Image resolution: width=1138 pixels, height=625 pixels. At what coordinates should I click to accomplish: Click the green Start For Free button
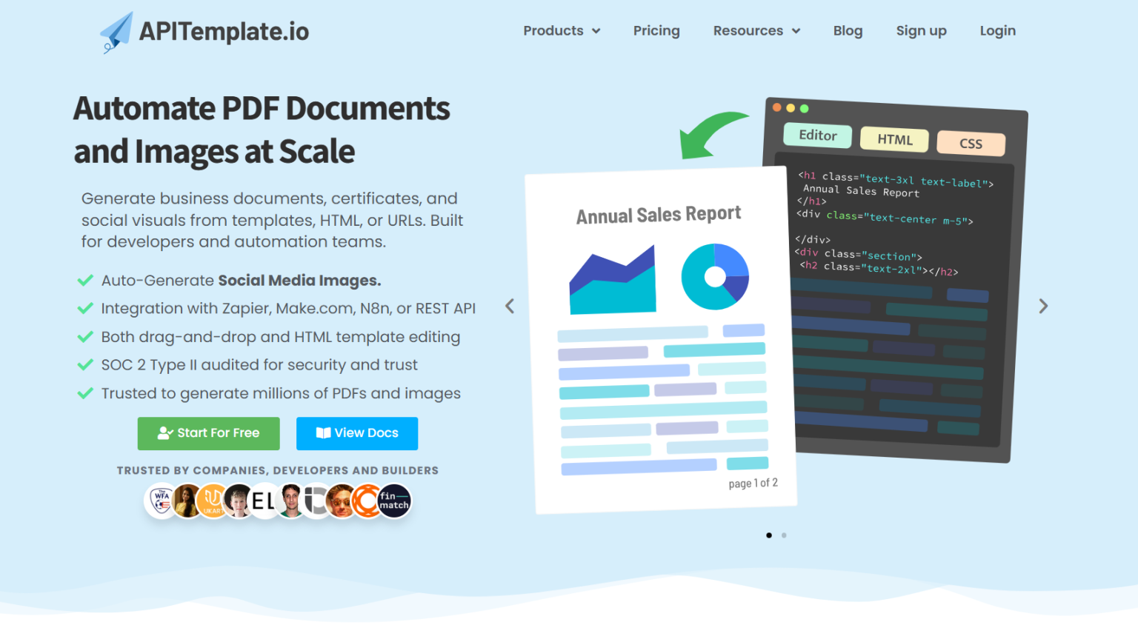pyautogui.click(x=209, y=433)
